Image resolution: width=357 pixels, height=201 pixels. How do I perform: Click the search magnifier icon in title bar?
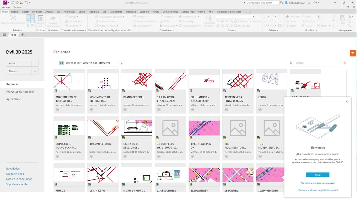click(282, 3)
